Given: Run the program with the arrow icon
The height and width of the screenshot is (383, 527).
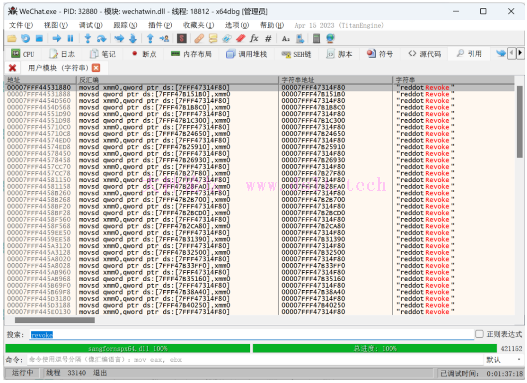Looking at the screenshot, I should pos(57,39).
